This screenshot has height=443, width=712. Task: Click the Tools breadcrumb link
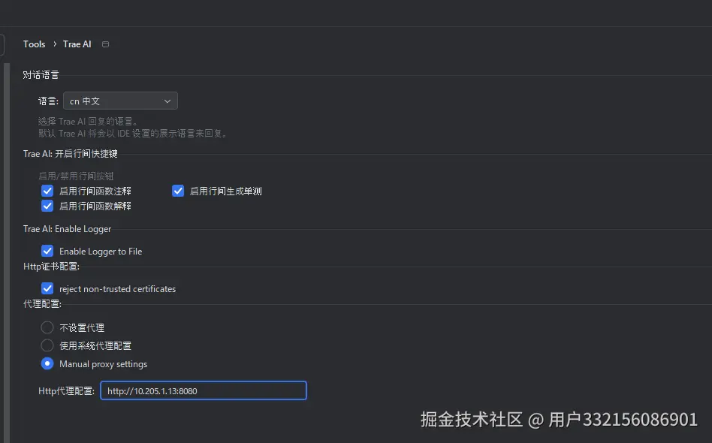34,44
